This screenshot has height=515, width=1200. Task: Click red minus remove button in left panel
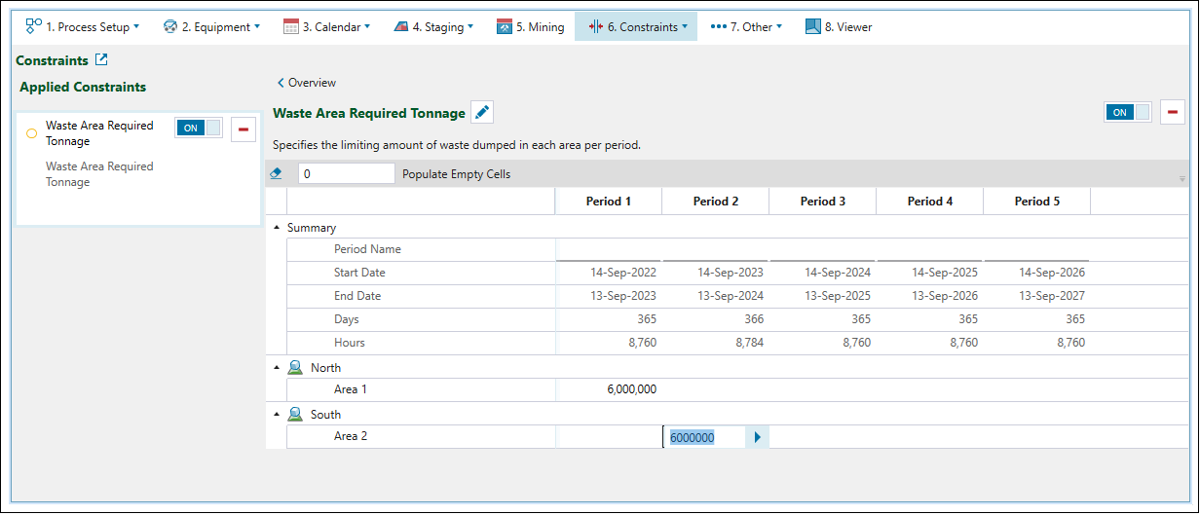tap(244, 129)
